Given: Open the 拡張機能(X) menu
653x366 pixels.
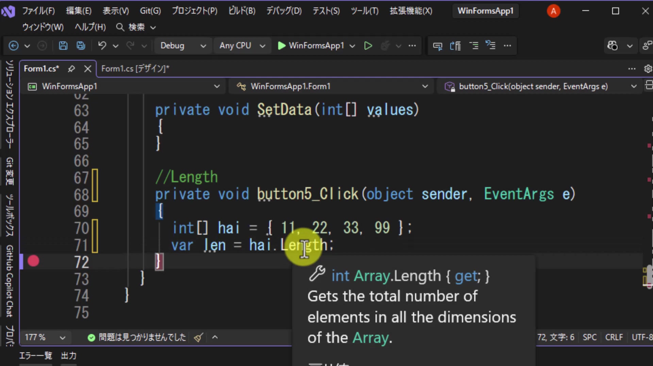Looking at the screenshot, I should coord(411,11).
